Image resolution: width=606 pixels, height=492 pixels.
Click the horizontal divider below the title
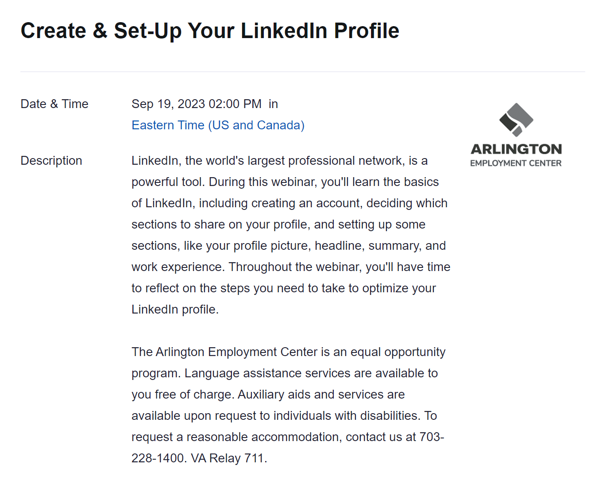pos(303,72)
